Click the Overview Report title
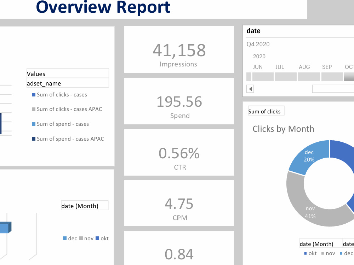Viewport: 354px width, 265px height. (x=103, y=7)
